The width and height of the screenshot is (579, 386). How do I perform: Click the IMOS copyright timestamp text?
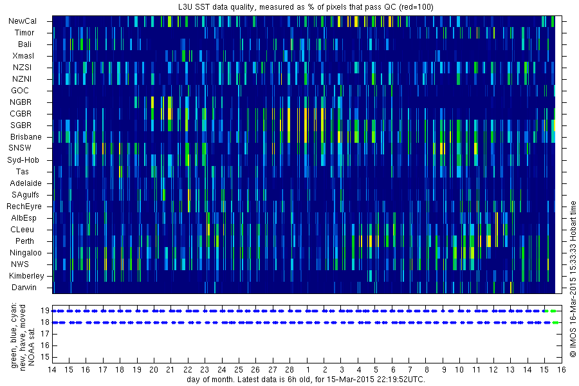573,279
